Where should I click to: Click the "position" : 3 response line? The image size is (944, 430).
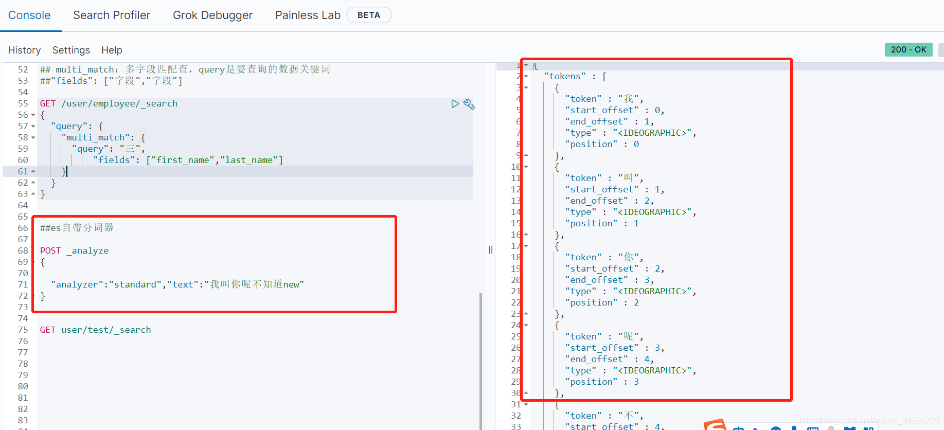tap(602, 382)
